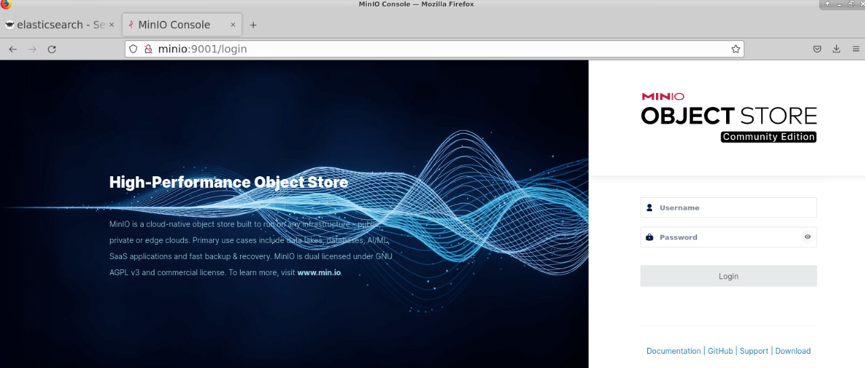The width and height of the screenshot is (865, 368).
Task: Toggle password visibility eye icon
Action: (807, 237)
